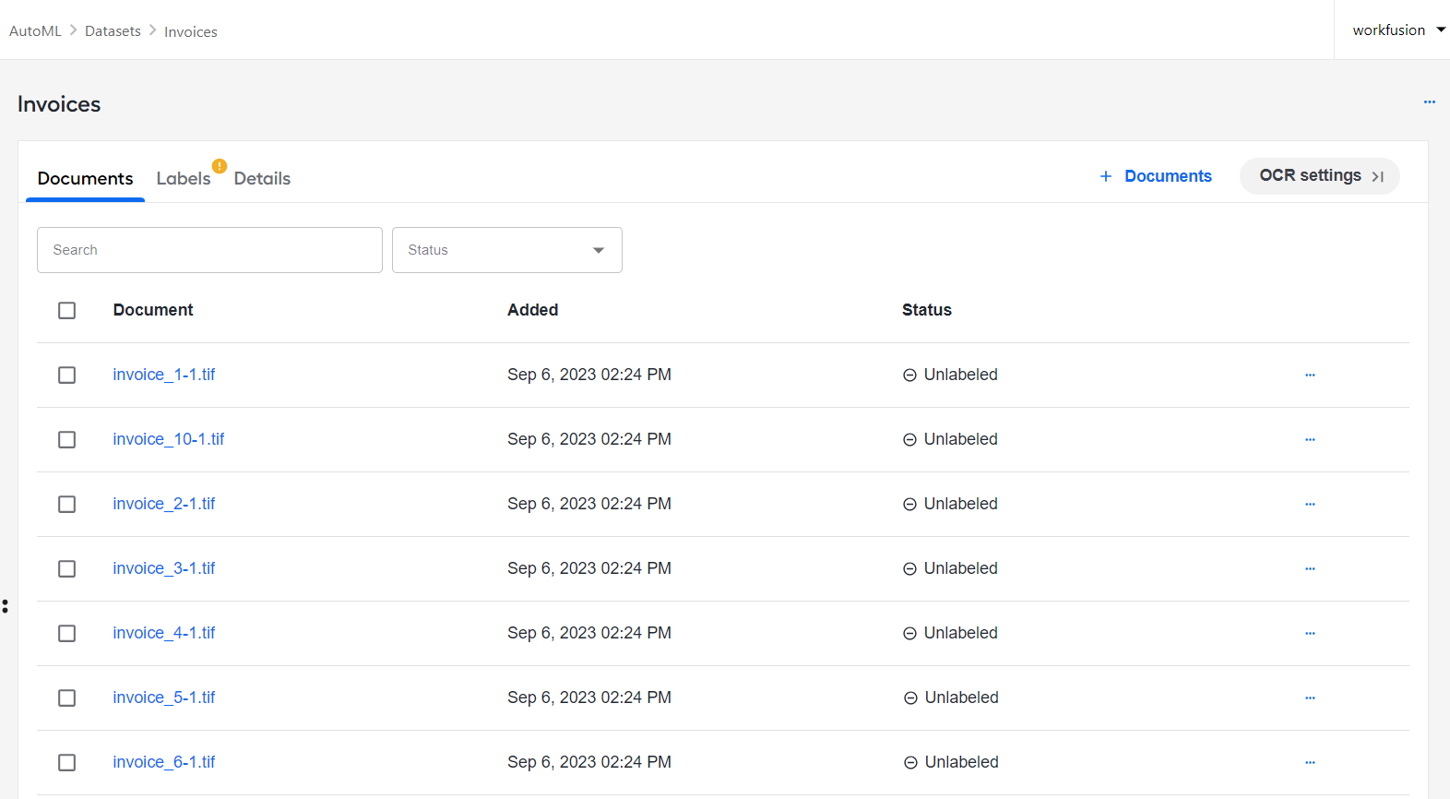This screenshot has width=1450, height=799.
Task: Open row actions for invoice_5-1.tif
Action: coord(1310,698)
